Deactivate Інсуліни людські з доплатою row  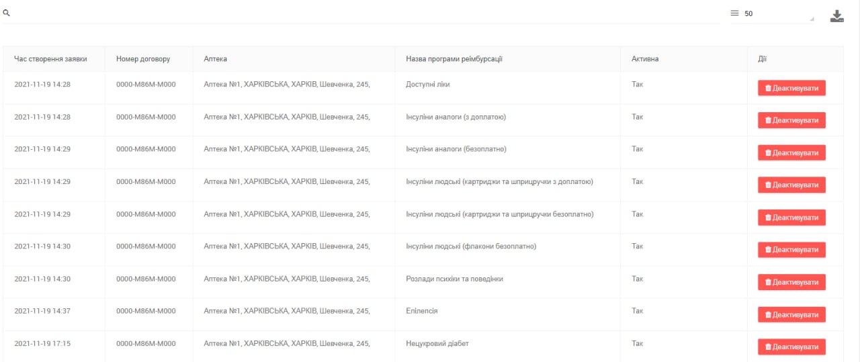tap(791, 185)
